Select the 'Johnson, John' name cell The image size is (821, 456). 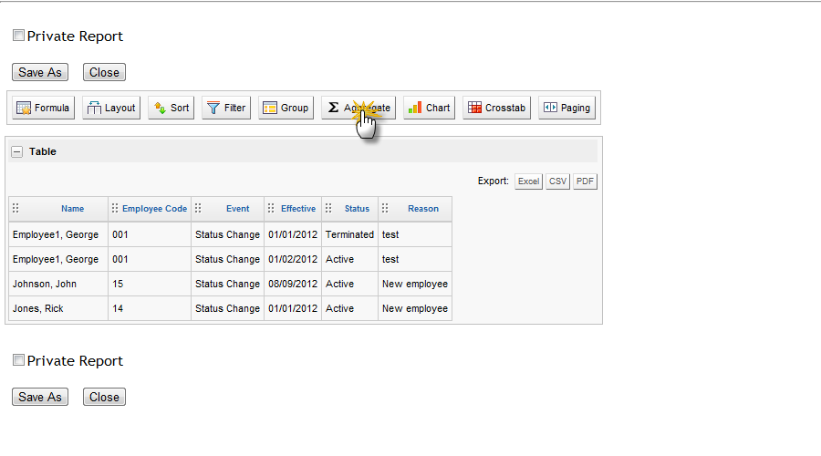point(58,284)
